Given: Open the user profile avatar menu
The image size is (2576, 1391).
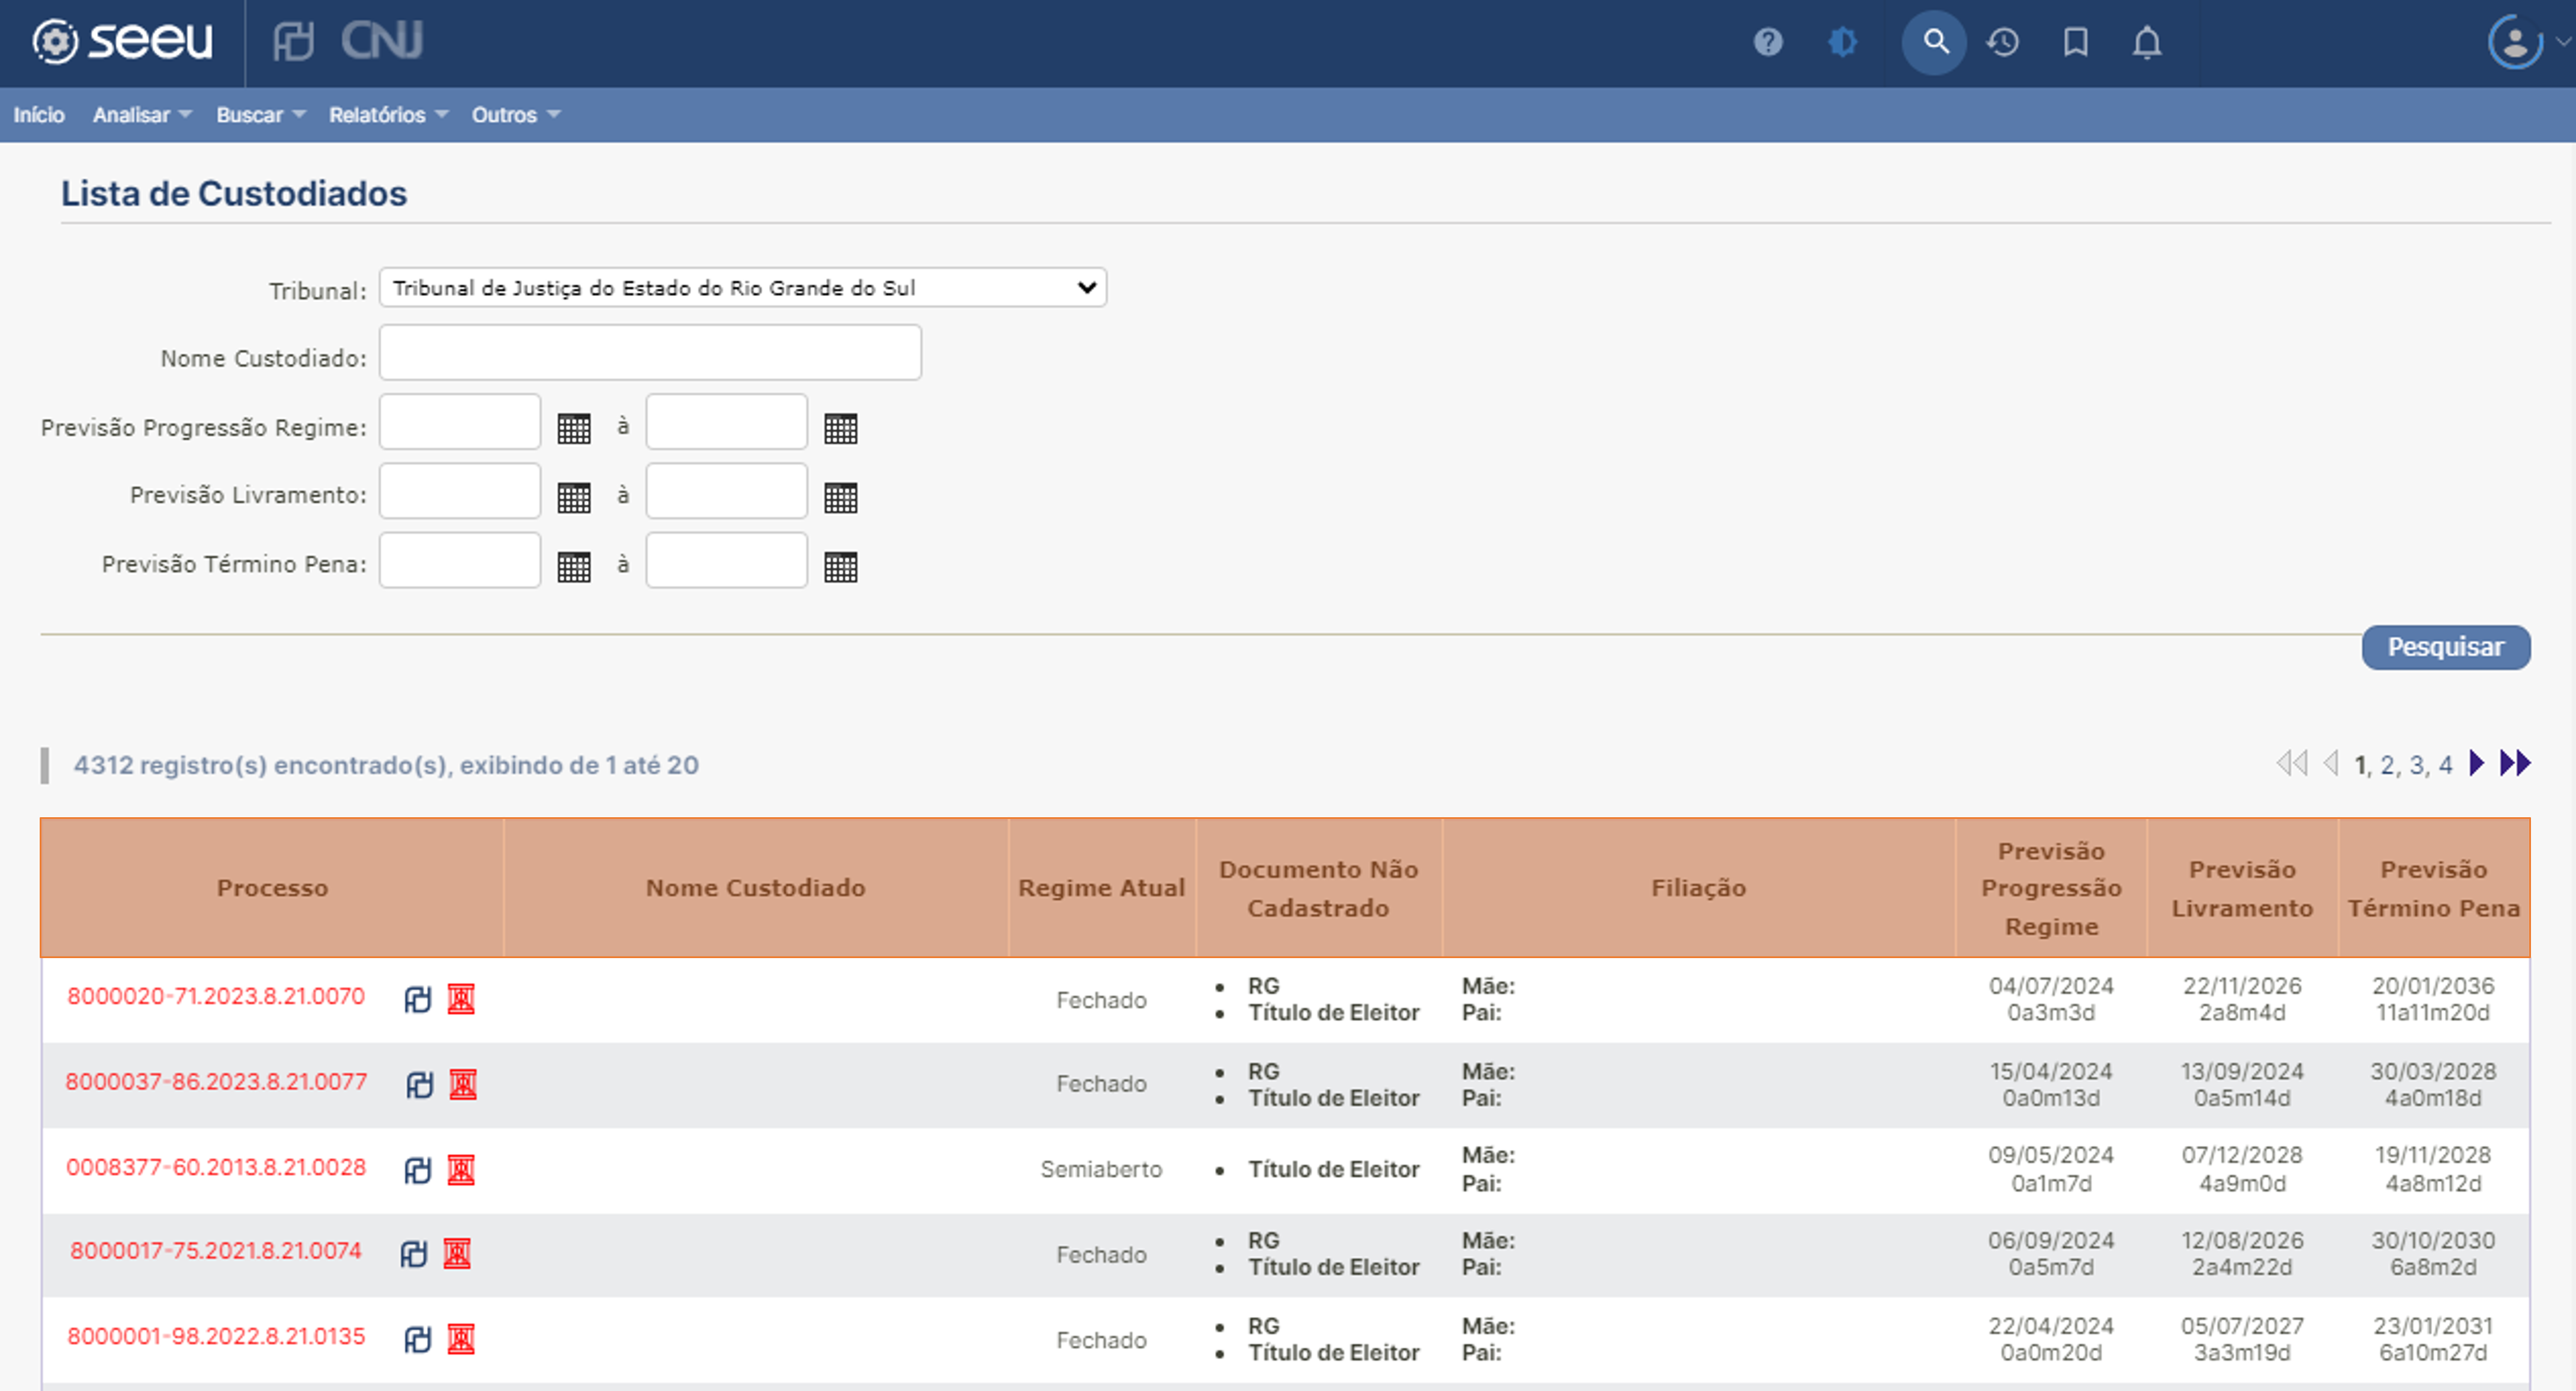Looking at the screenshot, I should click(2516, 42).
